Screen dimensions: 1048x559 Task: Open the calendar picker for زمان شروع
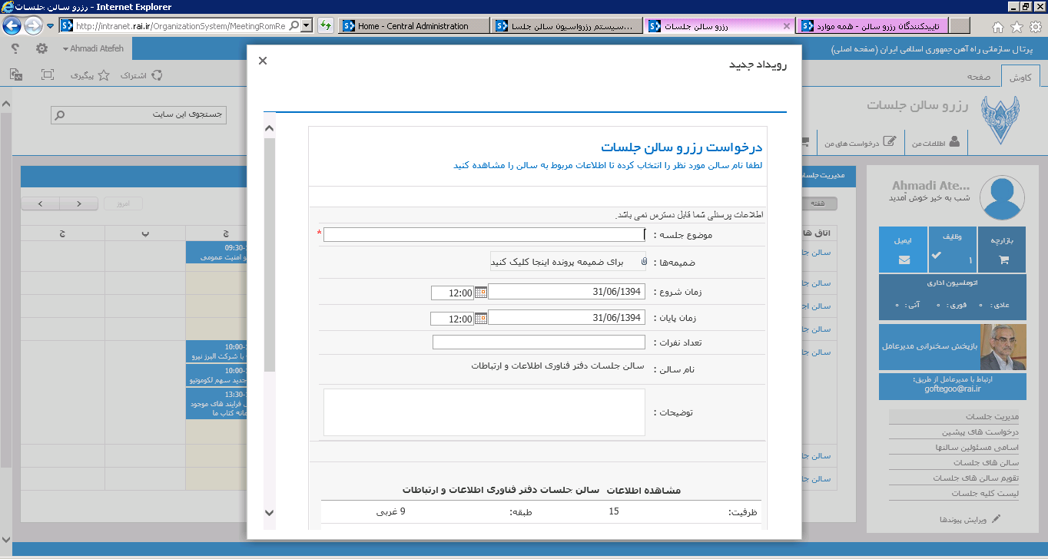481,292
